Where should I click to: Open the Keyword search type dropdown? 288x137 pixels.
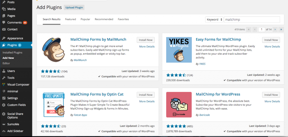point(214,20)
